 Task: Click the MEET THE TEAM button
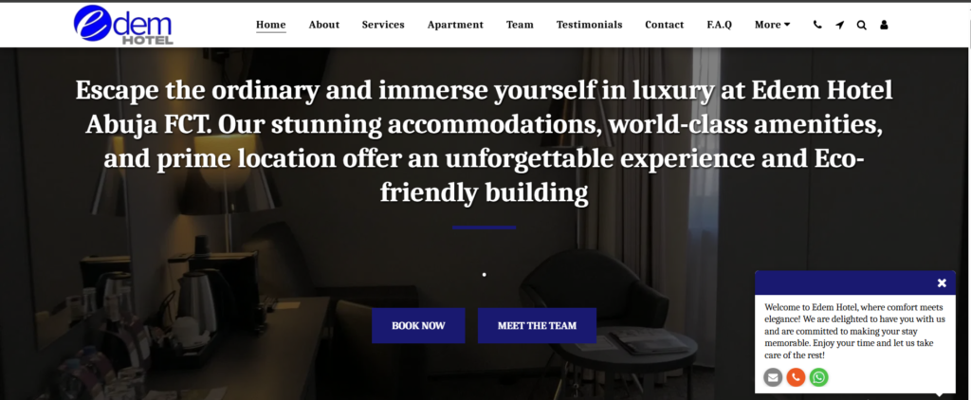[x=537, y=326]
